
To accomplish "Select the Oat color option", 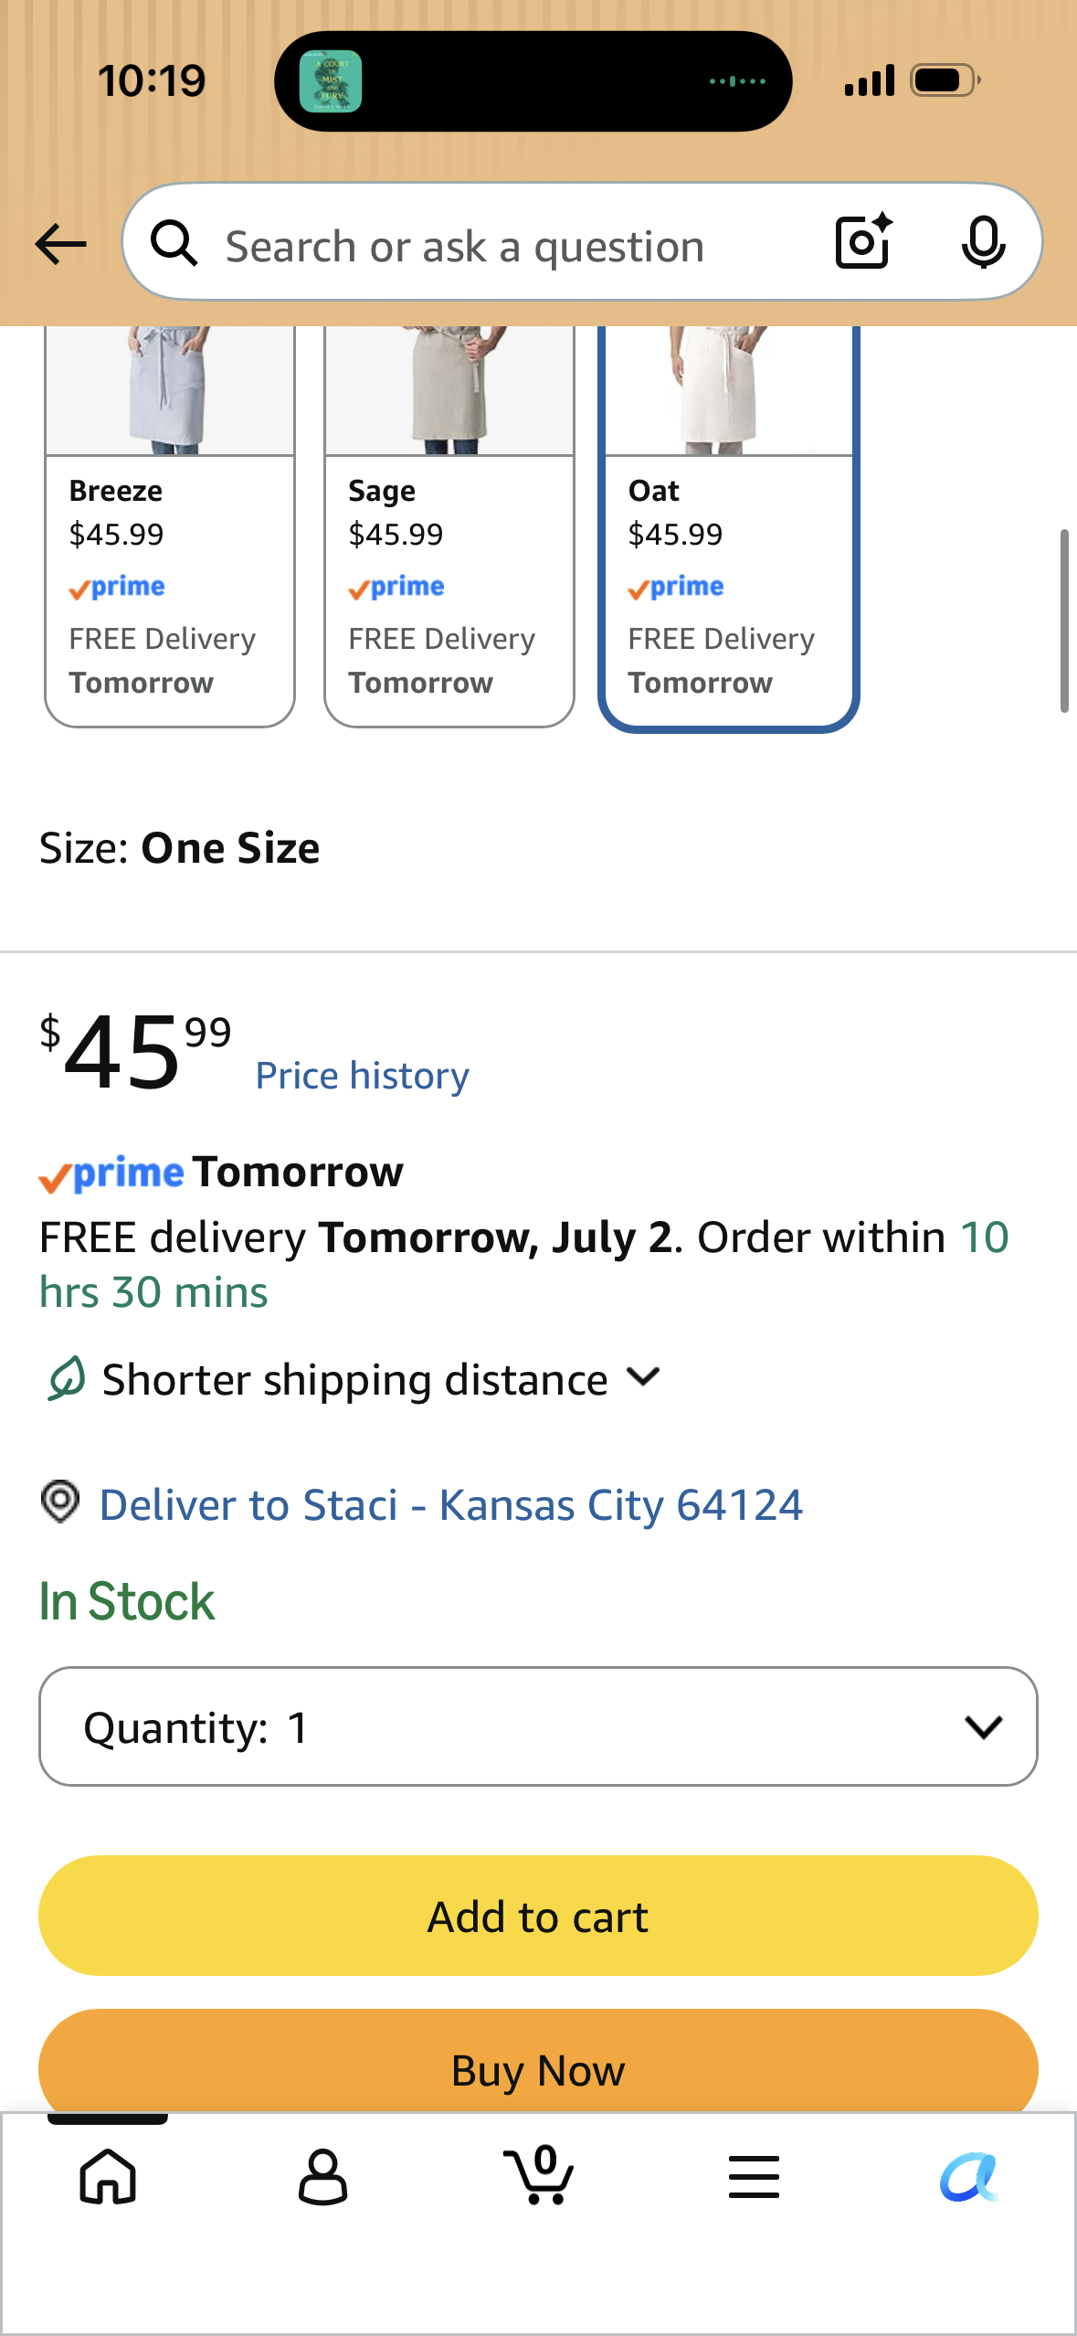I will tap(729, 528).
